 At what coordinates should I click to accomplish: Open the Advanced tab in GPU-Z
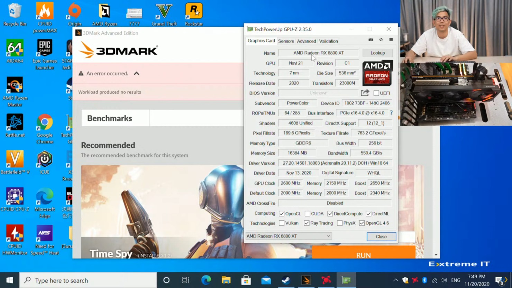pyautogui.click(x=306, y=41)
